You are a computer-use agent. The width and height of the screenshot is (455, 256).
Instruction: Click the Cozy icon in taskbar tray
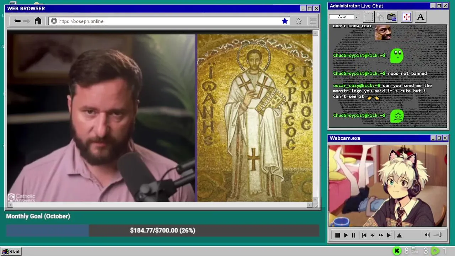[415, 251]
